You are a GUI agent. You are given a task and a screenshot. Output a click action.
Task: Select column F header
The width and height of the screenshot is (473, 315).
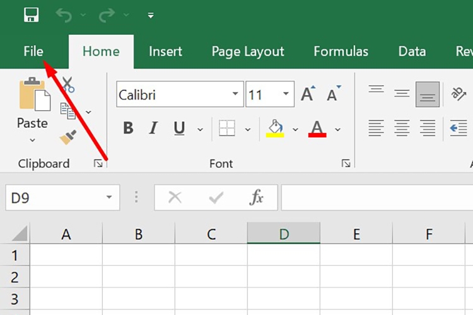429,234
